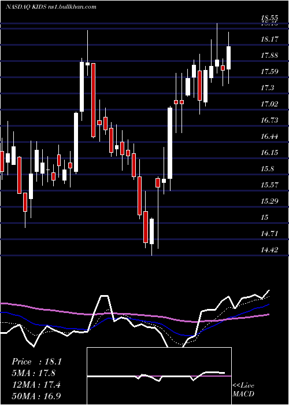Click the 17.88 price axis label
This screenshot has width=289, height=405.
click(x=269, y=56)
